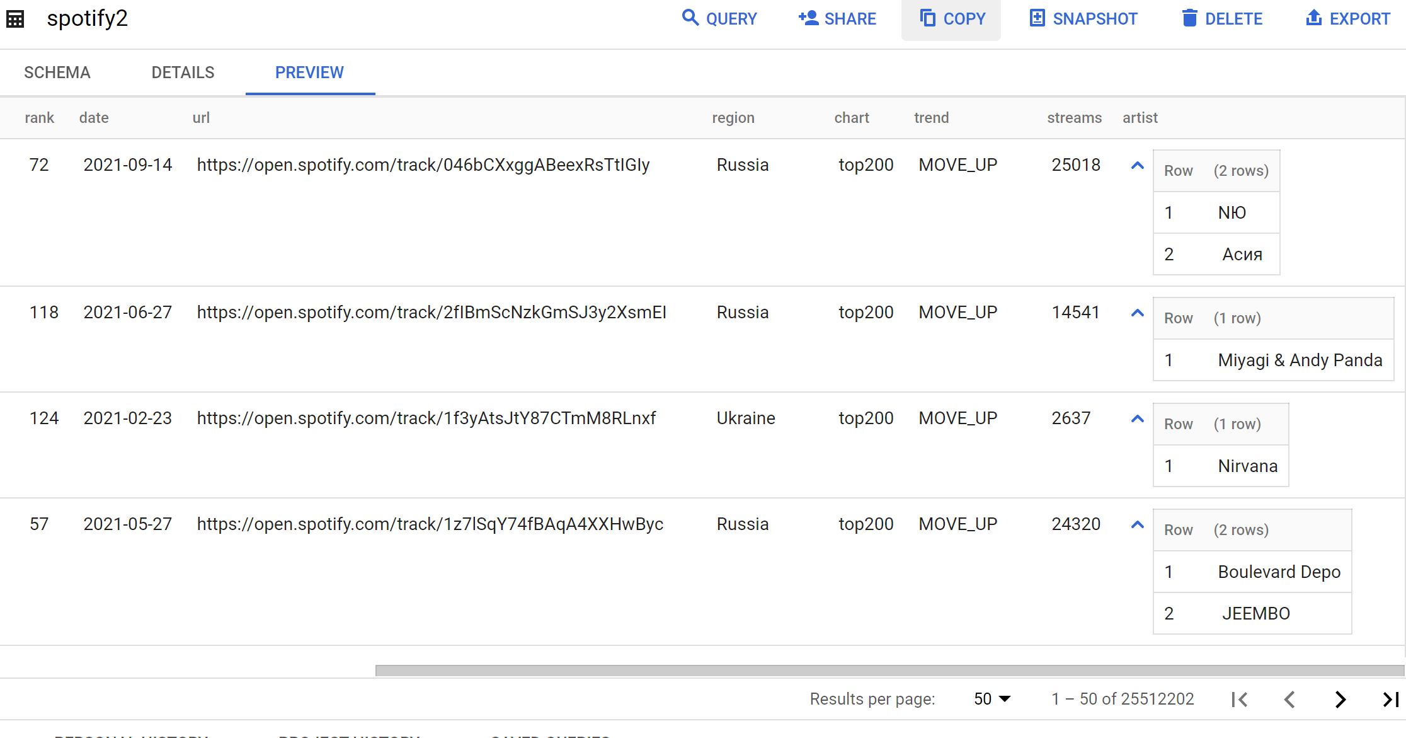This screenshot has width=1406, height=738.
Task: Click the Query magnifier icon
Action: point(690,18)
